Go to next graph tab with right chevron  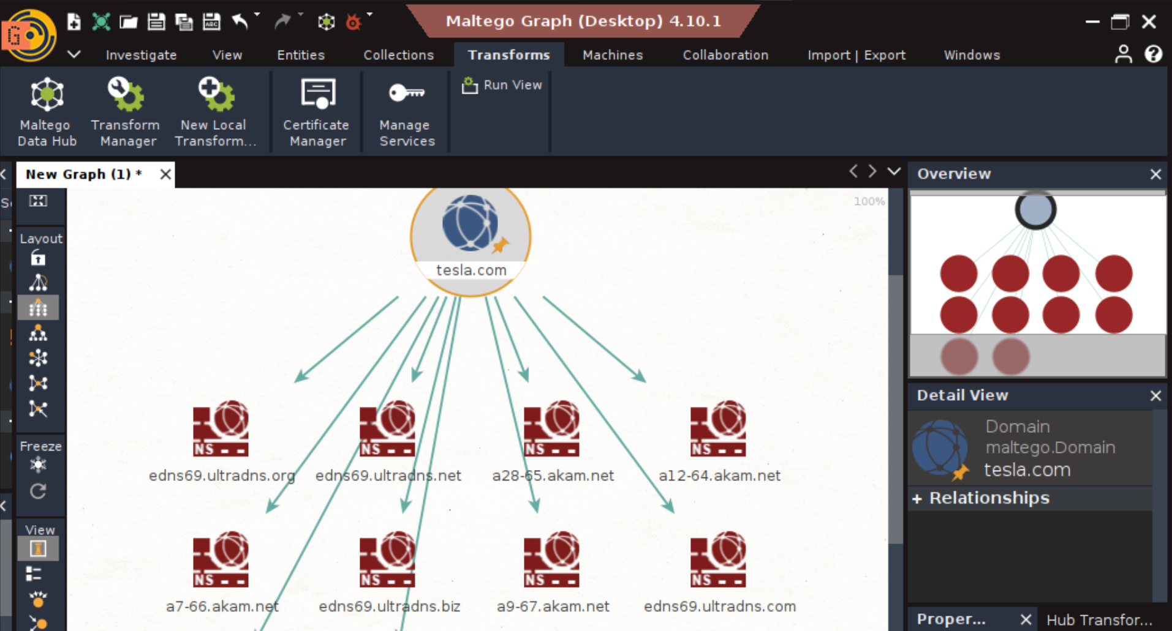coord(872,171)
